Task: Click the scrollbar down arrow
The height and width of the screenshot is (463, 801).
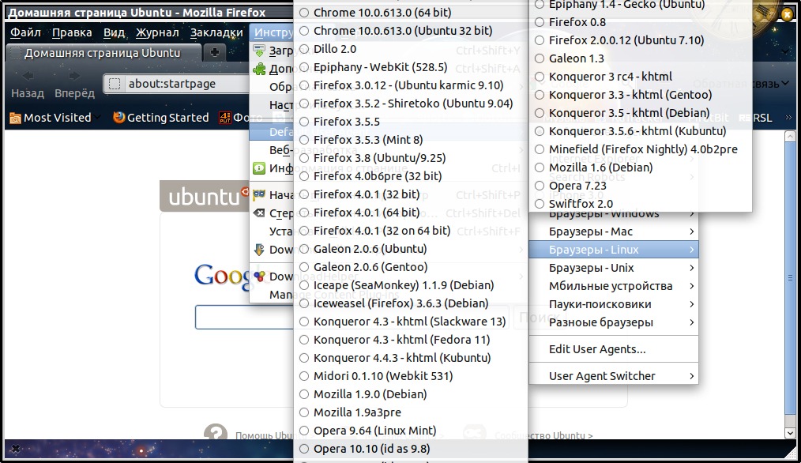Action: [x=790, y=433]
